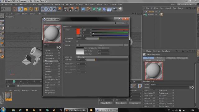This screenshot has height=112, width=199.
Task: Select the material thumbnail in Material Manager
Action: pos(8,96)
